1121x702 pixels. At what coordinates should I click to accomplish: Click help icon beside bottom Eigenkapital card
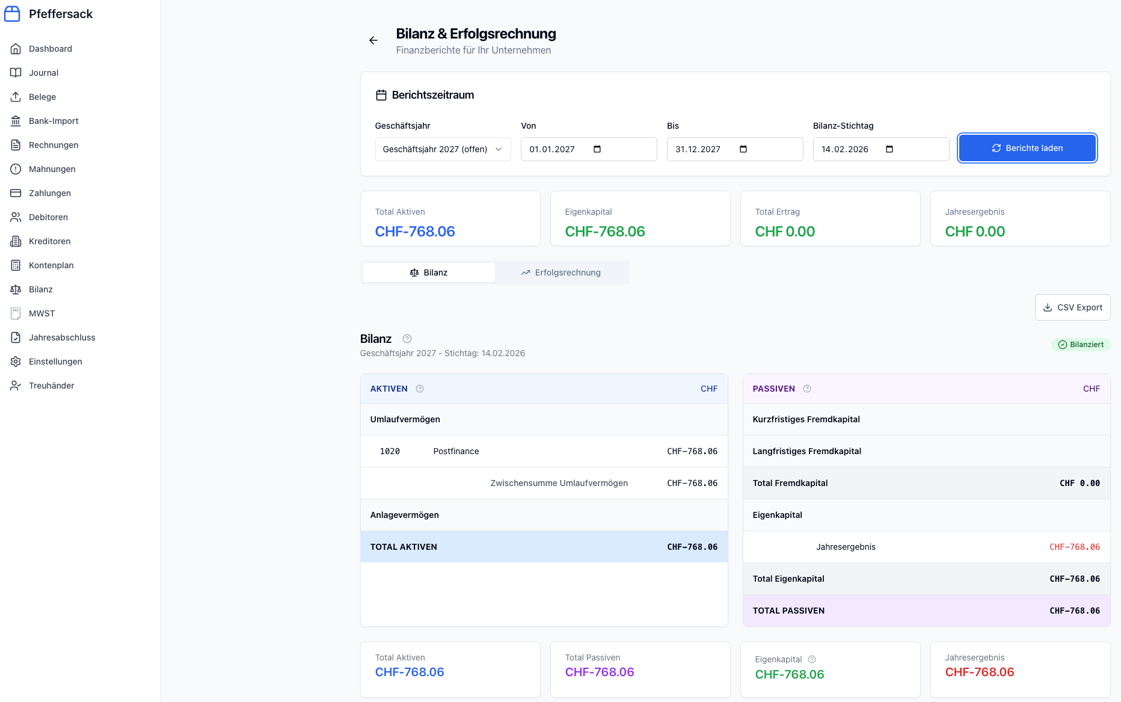(812, 659)
